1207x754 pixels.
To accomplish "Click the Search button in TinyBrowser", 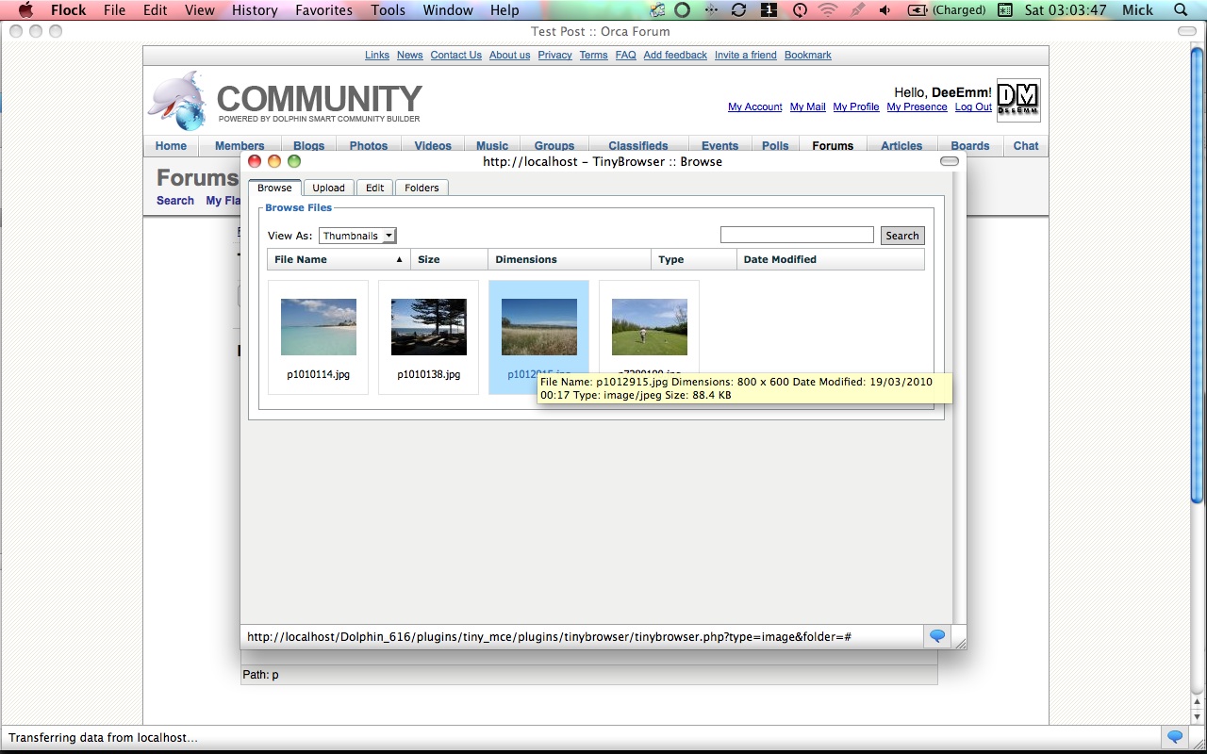I will (902, 236).
